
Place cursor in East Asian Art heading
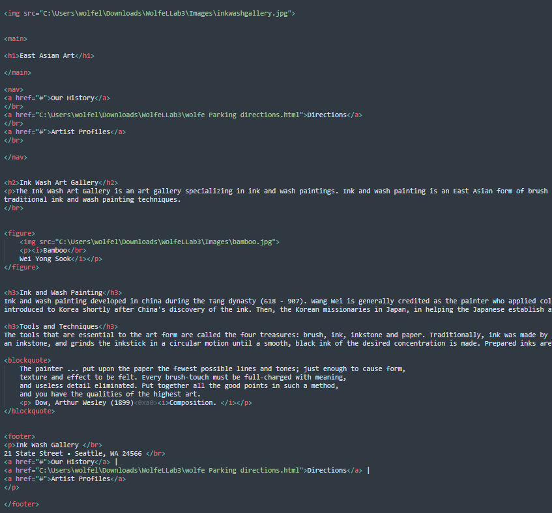point(47,55)
